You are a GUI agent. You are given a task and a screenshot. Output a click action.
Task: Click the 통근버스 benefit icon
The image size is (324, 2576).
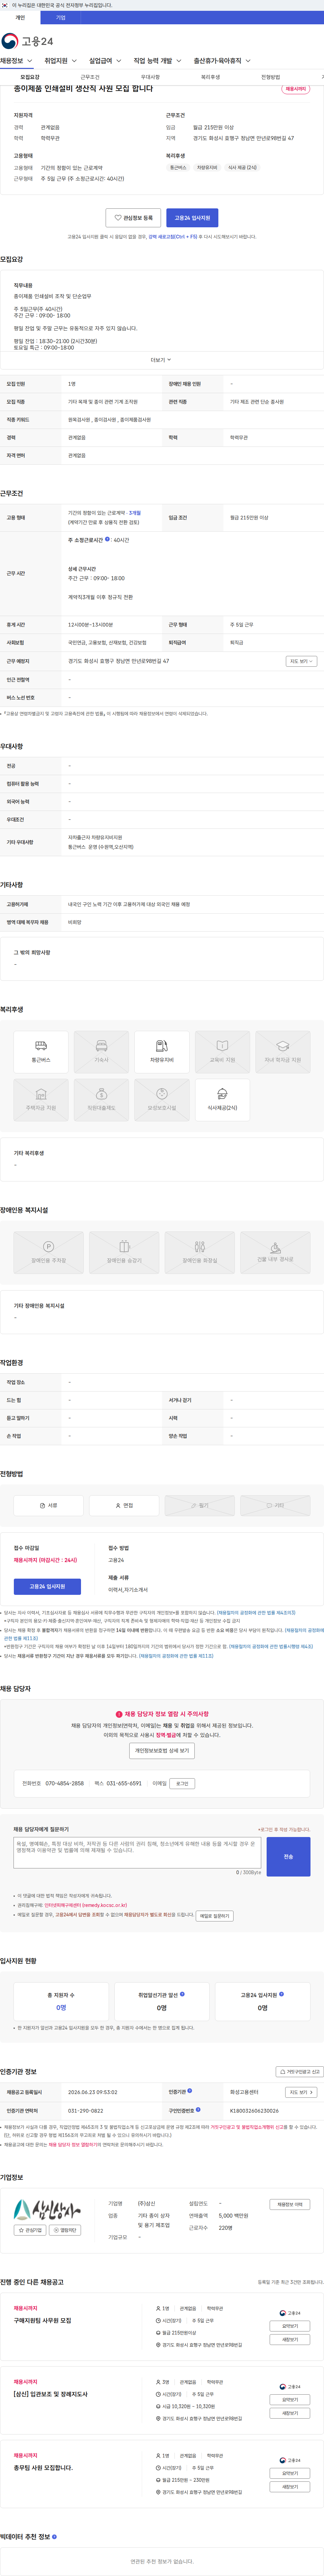point(41,1052)
